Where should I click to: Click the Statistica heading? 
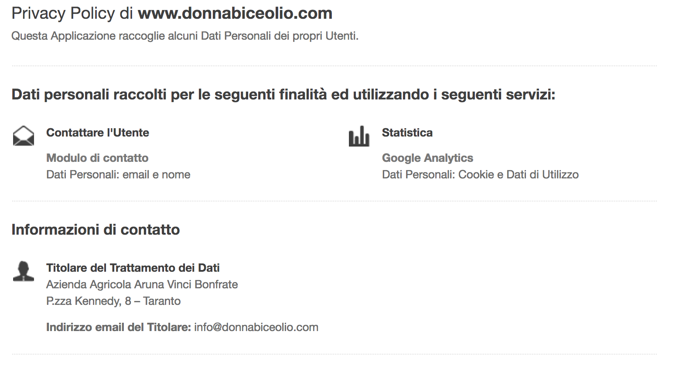pos(407,133)
